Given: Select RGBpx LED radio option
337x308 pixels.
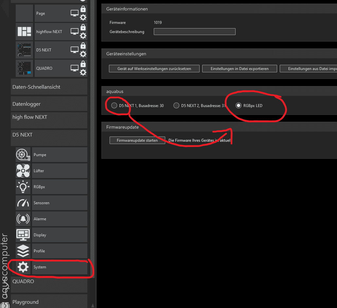Looking at the screenshot, I should 238,105.
